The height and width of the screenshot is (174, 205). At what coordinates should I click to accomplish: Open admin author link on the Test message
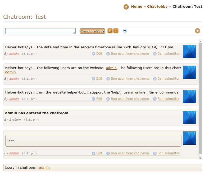click(x=14, y=153)
